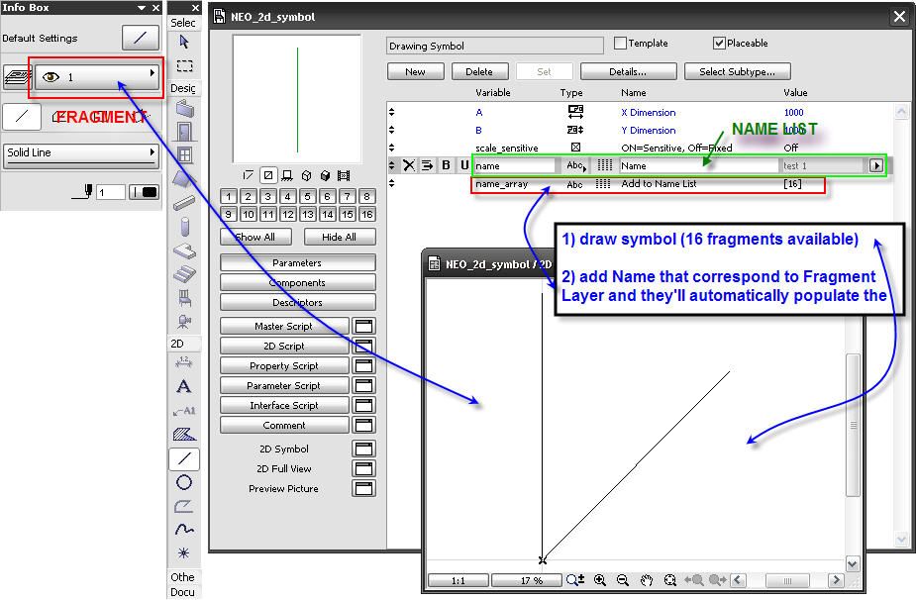Toggle fragment layer 5 visibility
916x600 pixels.
(x=308, y=196)
